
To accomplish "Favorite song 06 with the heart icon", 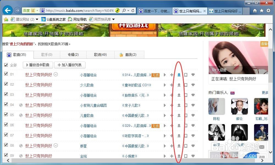I will 193,125.
